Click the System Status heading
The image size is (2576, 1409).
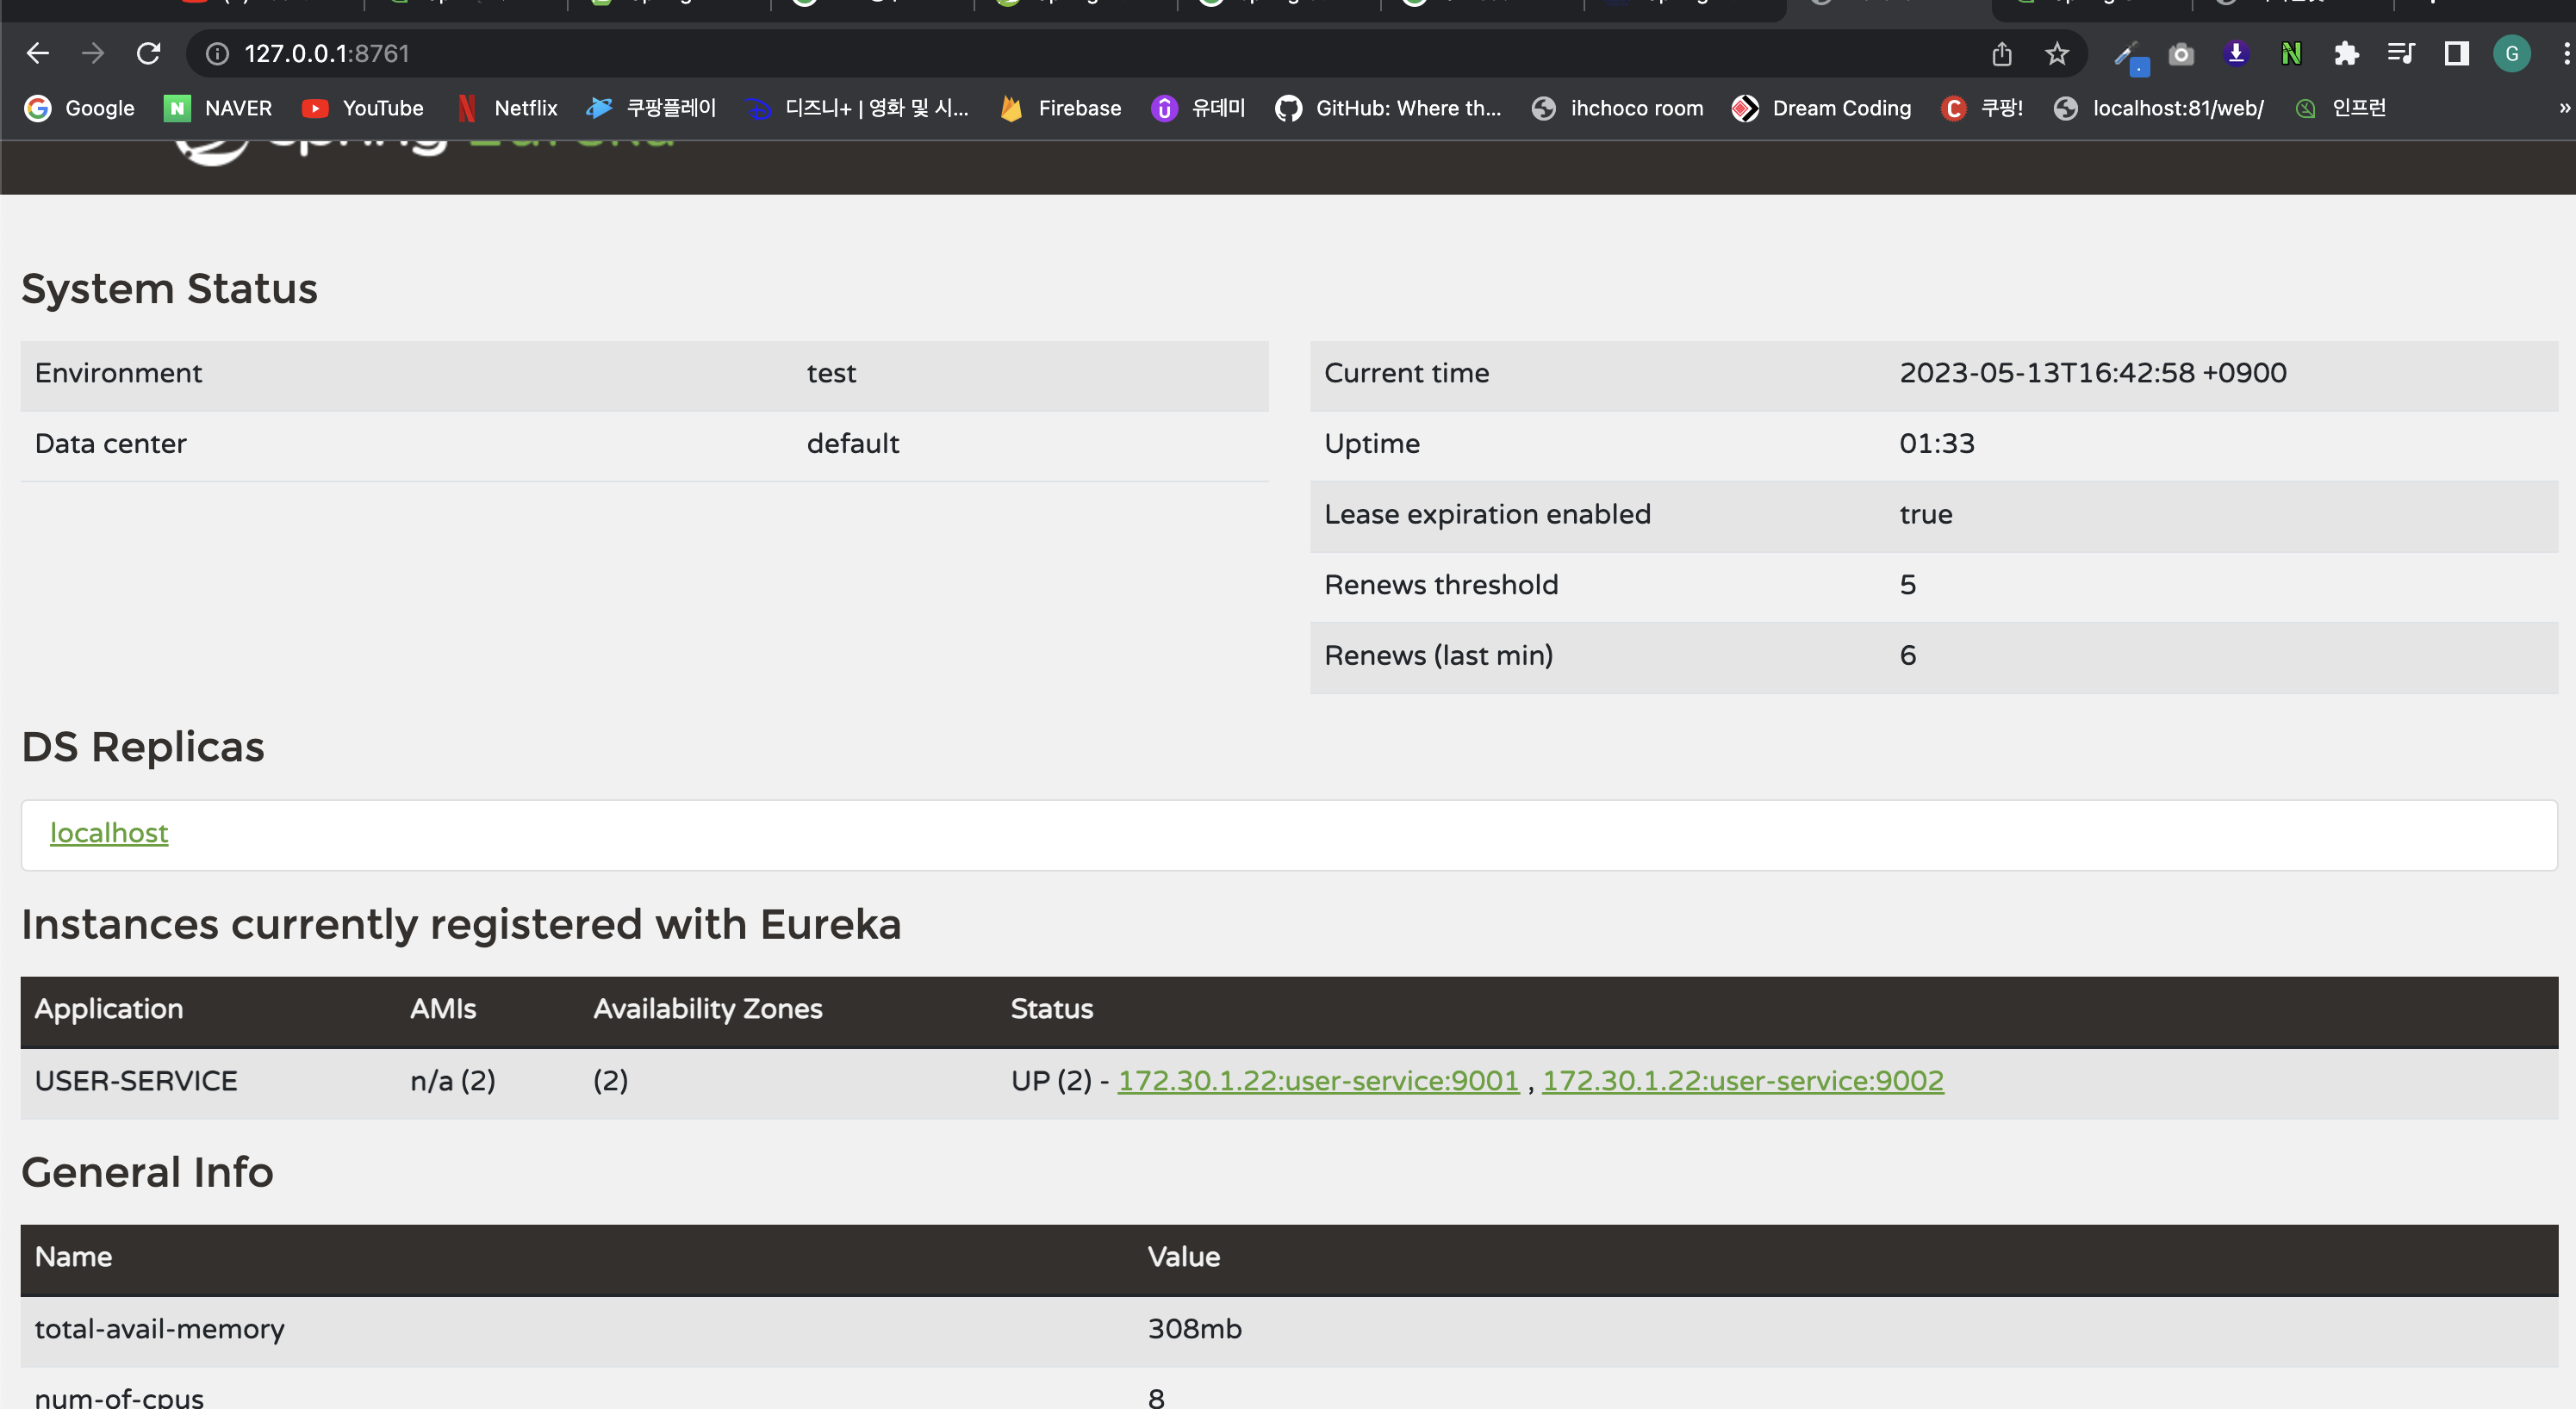(x=169, y=288)
